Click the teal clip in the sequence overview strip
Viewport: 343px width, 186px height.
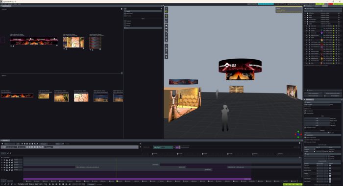pos(163,147)
